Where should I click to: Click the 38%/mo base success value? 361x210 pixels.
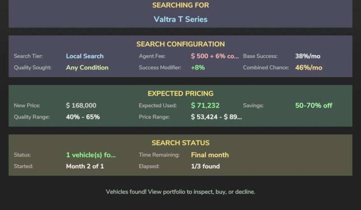309,56
